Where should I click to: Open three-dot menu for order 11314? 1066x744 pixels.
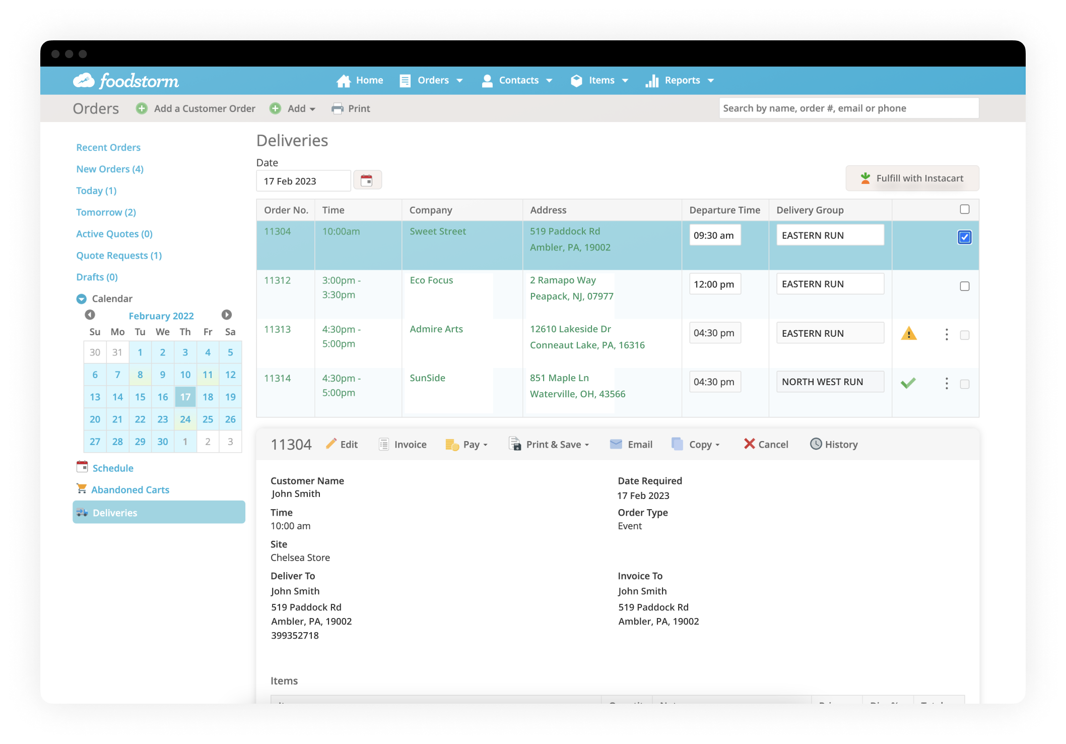[947, 384]
